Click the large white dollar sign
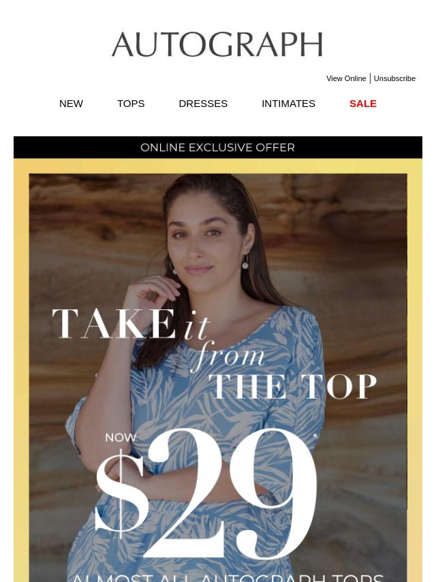 click(120, 493)
